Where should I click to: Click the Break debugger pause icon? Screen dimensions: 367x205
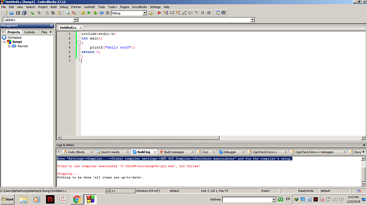(x=203, y=13)
